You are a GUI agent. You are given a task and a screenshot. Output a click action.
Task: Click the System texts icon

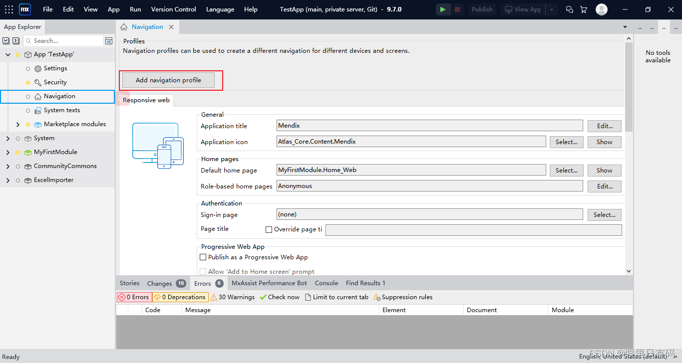tap(38, 110)
